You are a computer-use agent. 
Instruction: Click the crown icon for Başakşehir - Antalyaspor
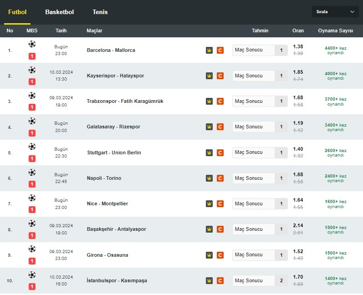[209, 229]
